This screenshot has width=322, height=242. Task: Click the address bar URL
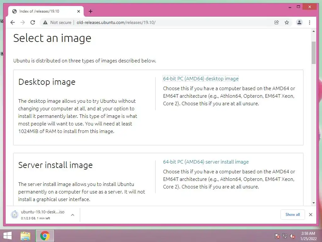(116, 22)
